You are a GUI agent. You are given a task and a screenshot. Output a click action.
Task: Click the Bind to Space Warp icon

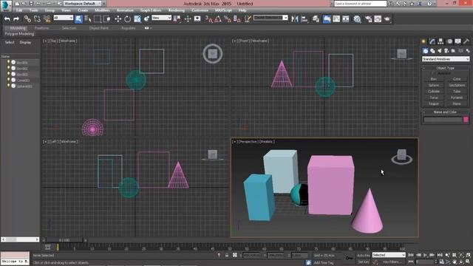(x=47, y=18)
